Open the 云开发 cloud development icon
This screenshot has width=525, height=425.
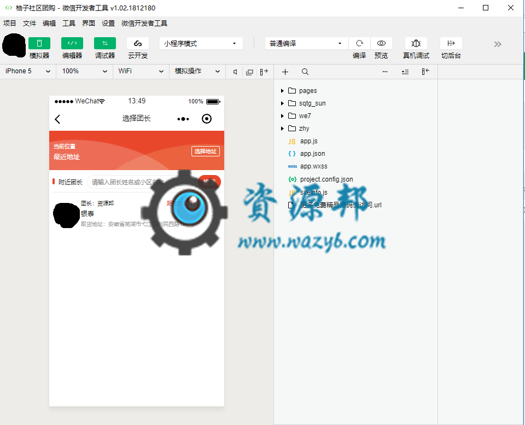pos(138,43)
